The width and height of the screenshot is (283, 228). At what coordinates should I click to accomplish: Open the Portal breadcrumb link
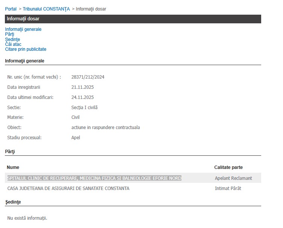(x=11, y=9)
